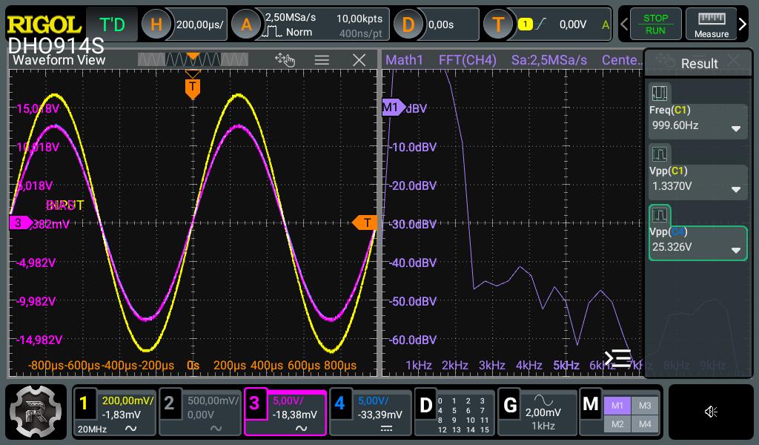This screenshot has height=445, width=759.
Task: Activate Waveform View move/touch icon
Action: (285, 59)
